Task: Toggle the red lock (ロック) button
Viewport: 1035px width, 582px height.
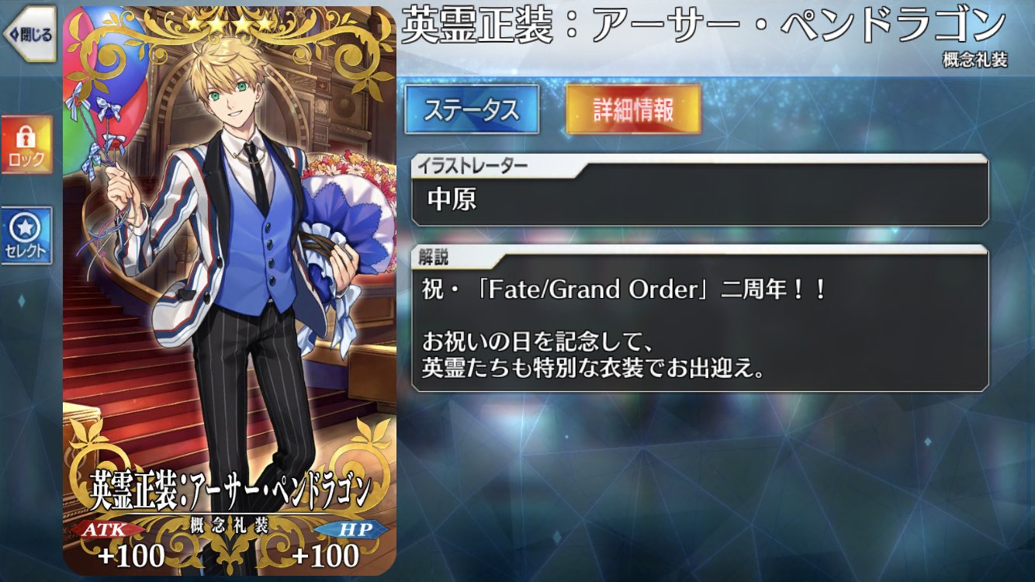Action: pyautogui.click(x=26, y=146)
